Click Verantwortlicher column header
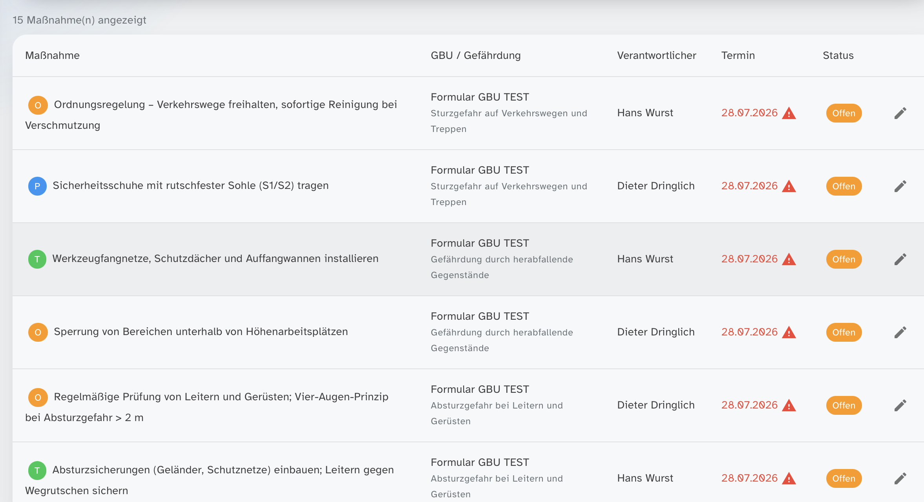This screenshot has height=502, width=924. pos(657,55)
